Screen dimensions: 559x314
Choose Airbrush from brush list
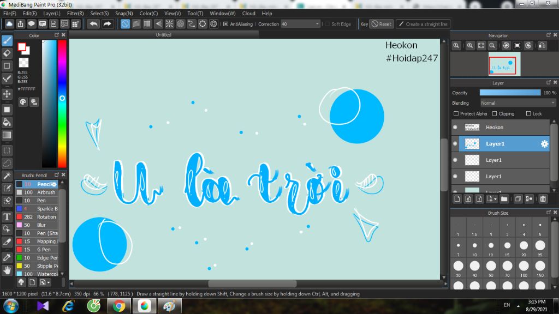point(37,192)
